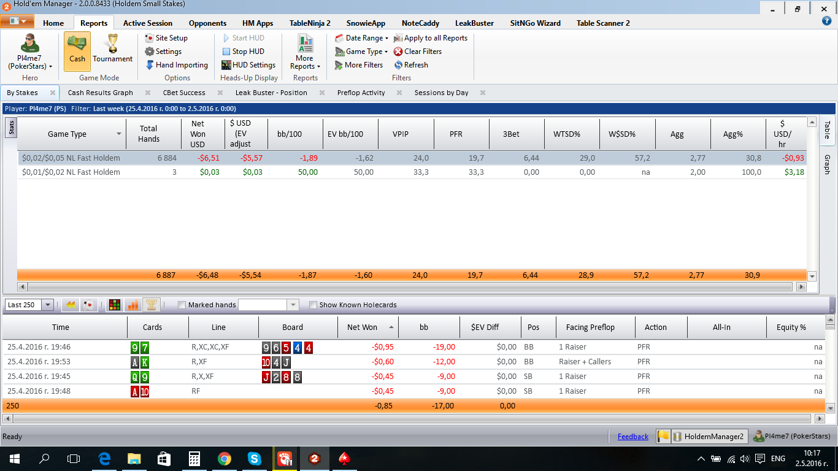Click the hands list horizontal scrollbar
Screen dimensions: 838x471
click(413, 419)
